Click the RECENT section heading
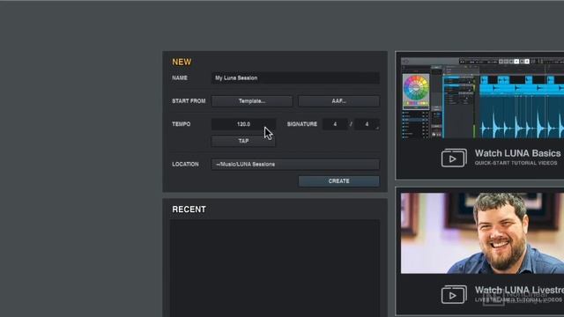564x317 pixels. [x=189, y=210]
